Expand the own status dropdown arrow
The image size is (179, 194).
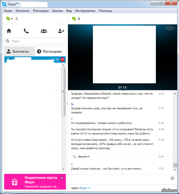12,19
